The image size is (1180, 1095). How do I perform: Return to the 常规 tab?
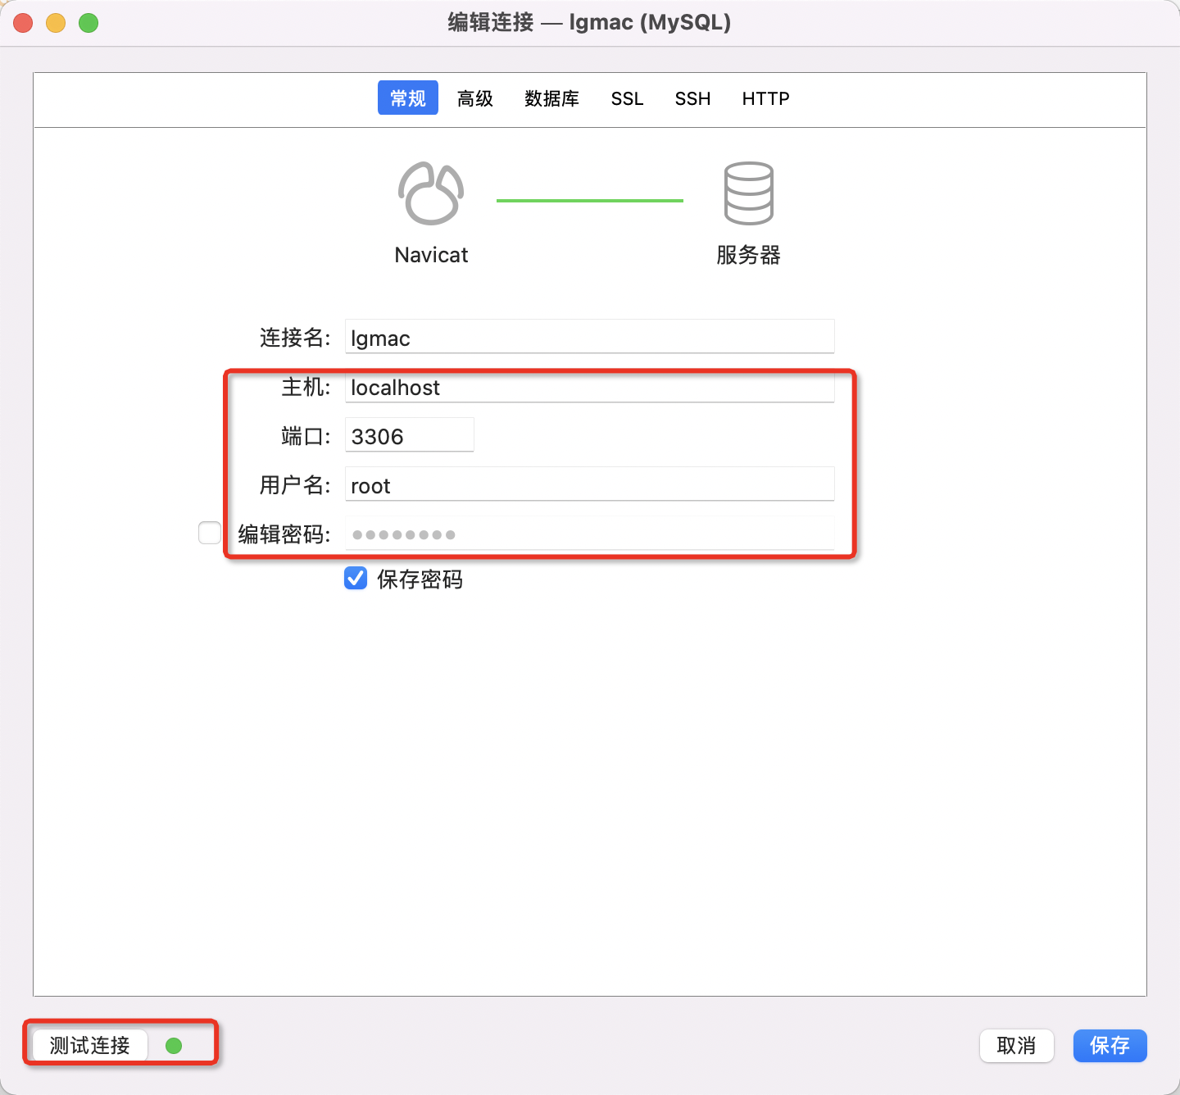[x=407, y=98]
